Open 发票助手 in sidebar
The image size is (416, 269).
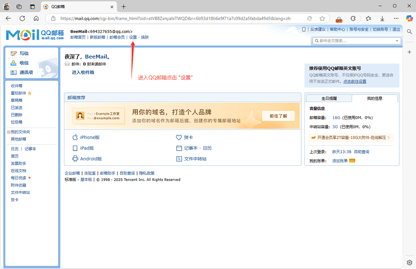point(18,164)
